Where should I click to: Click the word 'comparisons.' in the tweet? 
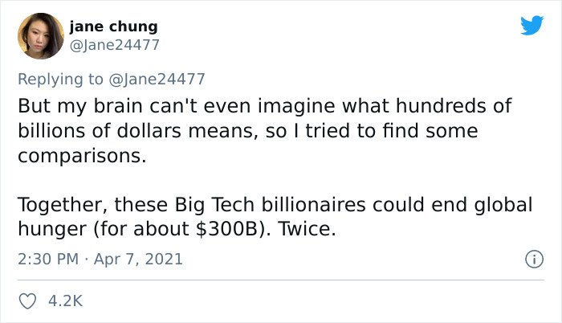click(x=82, y=156)
